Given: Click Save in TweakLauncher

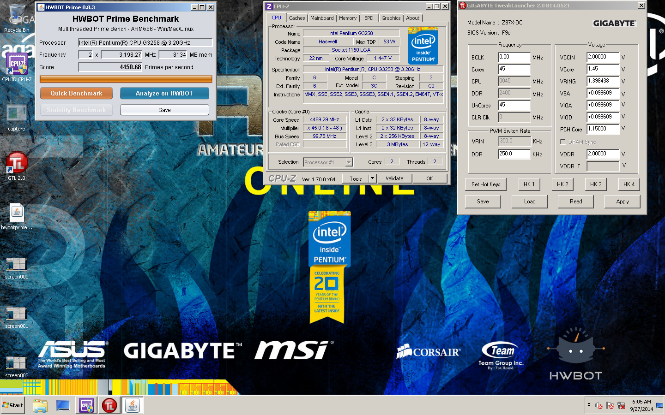Looking at the screenshot, I should [x=483, y=202].
